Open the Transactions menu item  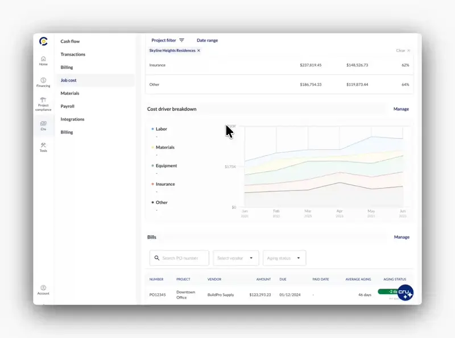click(73, 54)
